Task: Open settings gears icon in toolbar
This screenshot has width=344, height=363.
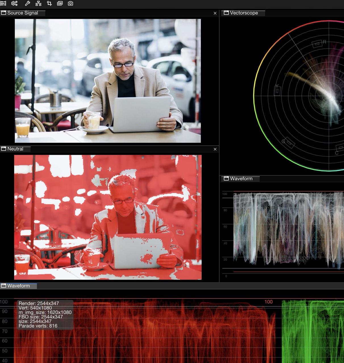Action: click(14, 3)
